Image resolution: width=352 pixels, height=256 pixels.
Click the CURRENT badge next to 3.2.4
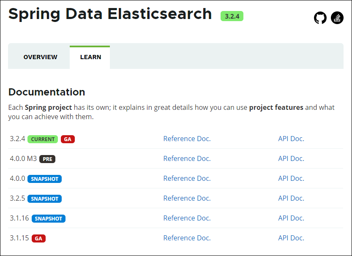click(43, 139)
